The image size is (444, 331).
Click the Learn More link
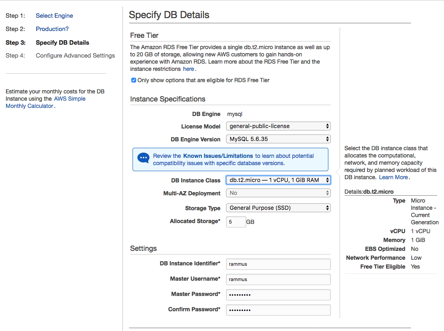coord(393,177)
